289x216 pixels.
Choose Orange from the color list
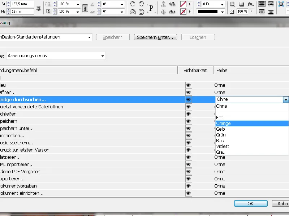click(x=252, y=123)
